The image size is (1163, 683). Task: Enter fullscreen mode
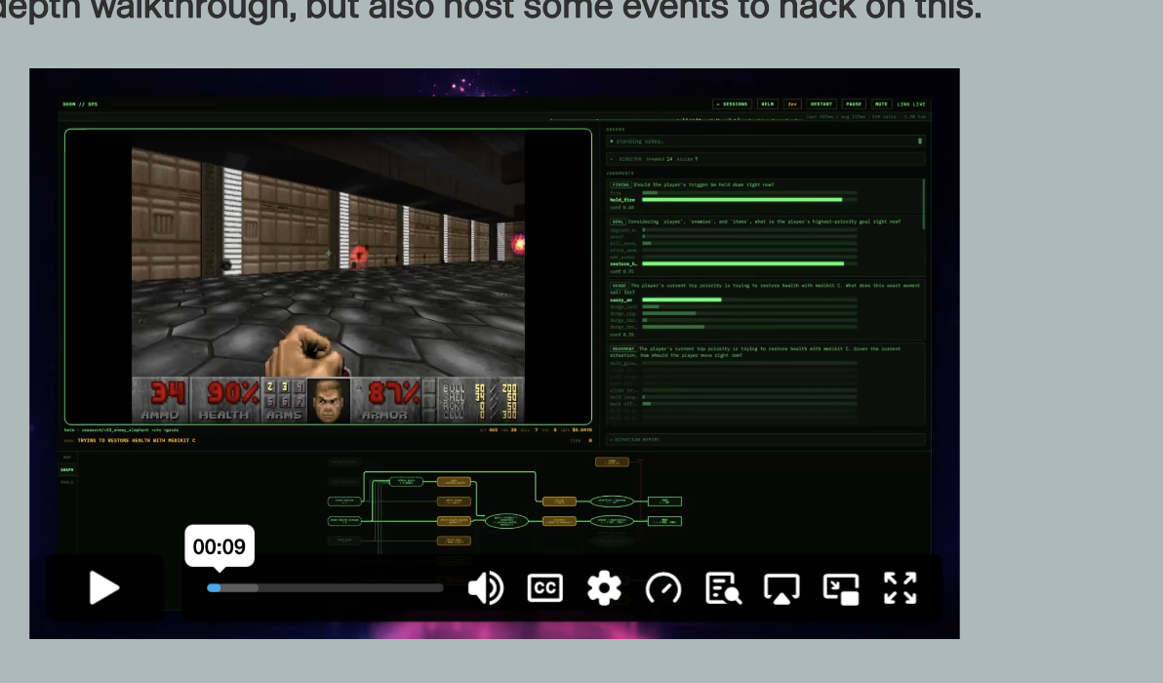point(901,588)
